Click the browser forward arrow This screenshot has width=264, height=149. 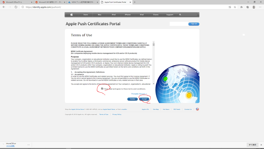(x=10, y=7)
